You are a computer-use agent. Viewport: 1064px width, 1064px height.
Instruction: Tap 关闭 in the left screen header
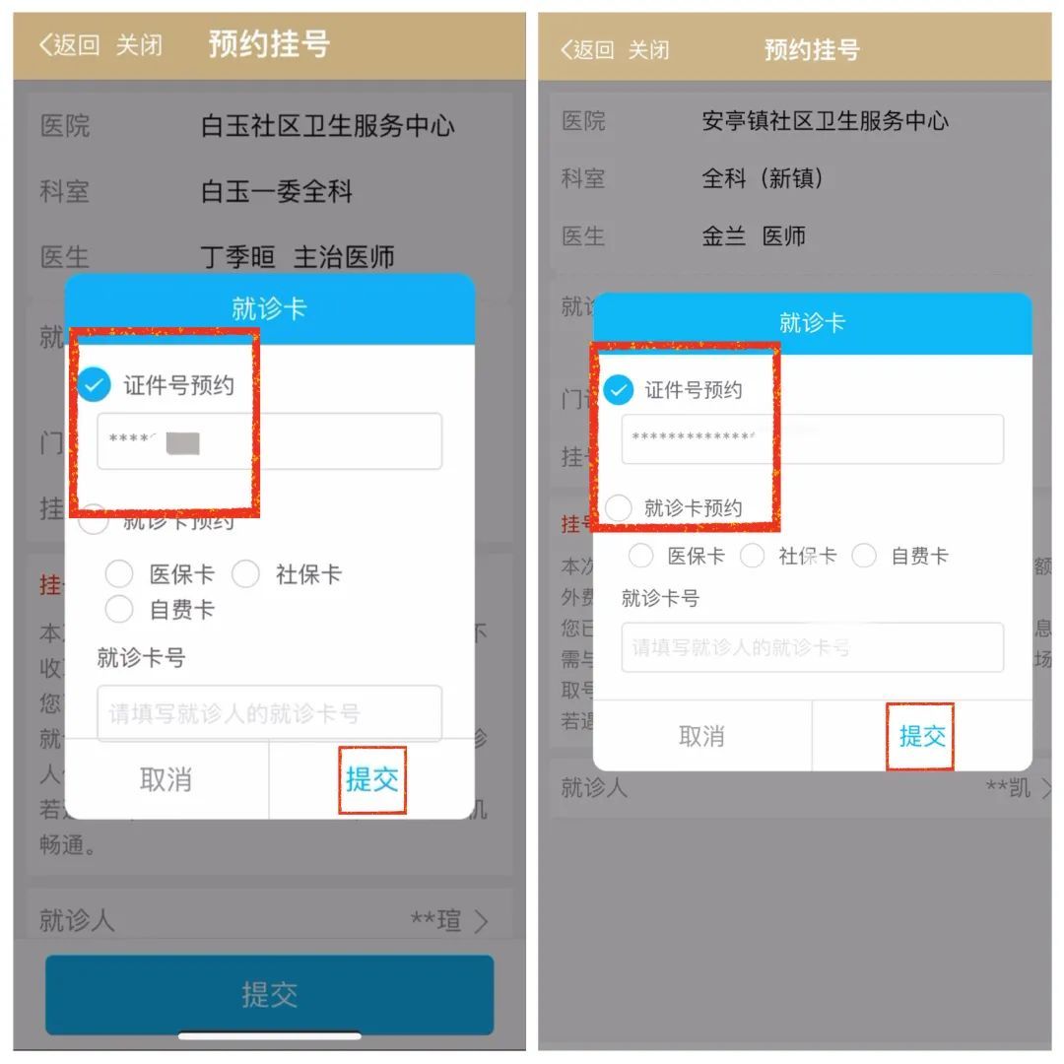(139, 45)
